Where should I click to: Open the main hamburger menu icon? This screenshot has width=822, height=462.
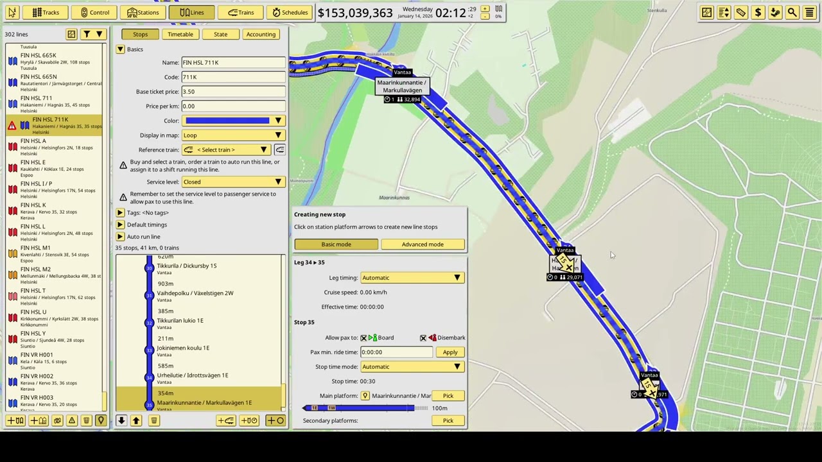click(x=809, y=12)
